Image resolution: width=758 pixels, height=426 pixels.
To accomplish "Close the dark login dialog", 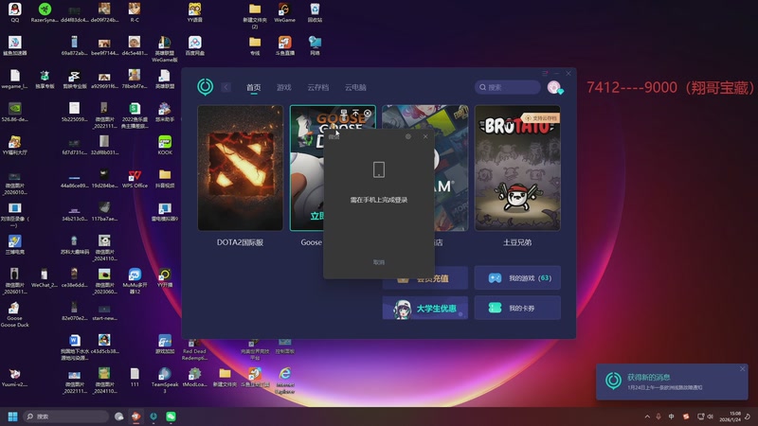I will click(x=425, y=136).
